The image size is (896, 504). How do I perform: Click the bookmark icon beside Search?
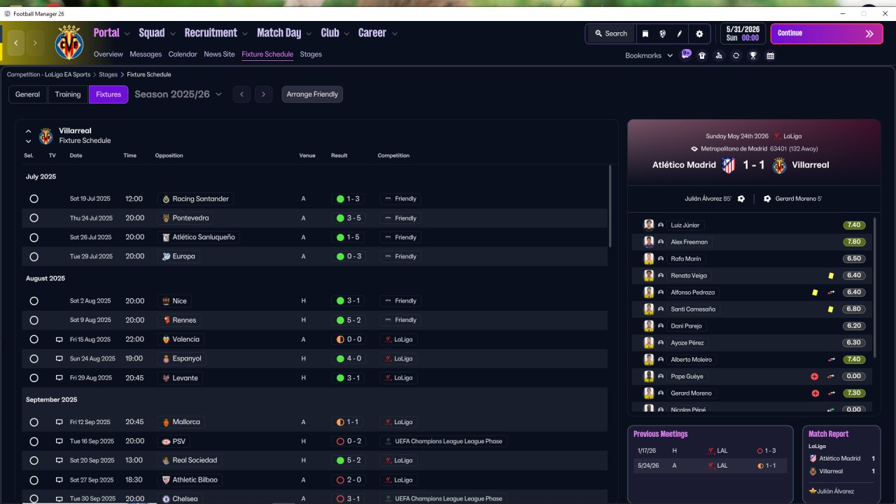[645, 34]
